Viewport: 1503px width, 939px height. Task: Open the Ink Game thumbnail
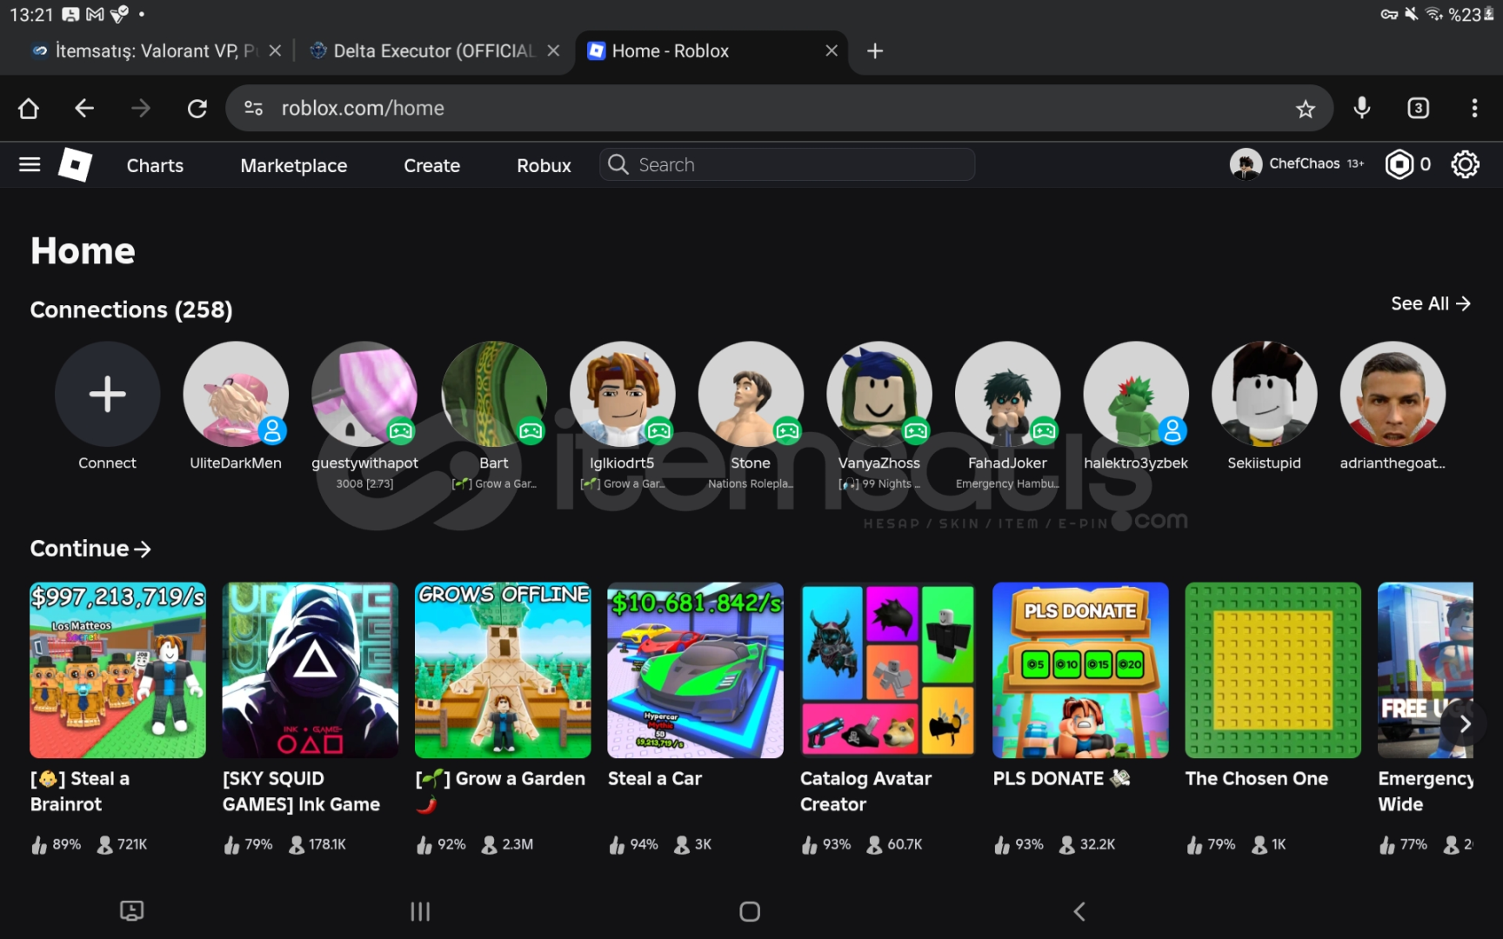coord(311,669)
